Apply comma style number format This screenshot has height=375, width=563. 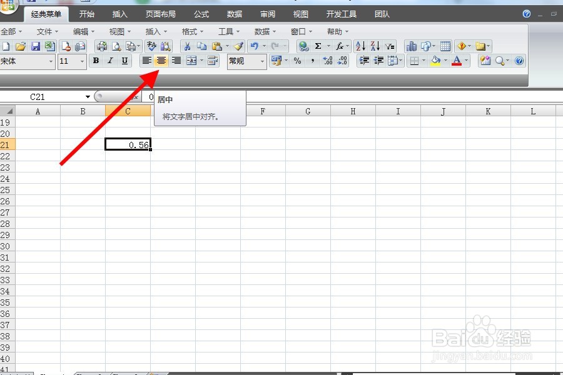pos(313,61)
